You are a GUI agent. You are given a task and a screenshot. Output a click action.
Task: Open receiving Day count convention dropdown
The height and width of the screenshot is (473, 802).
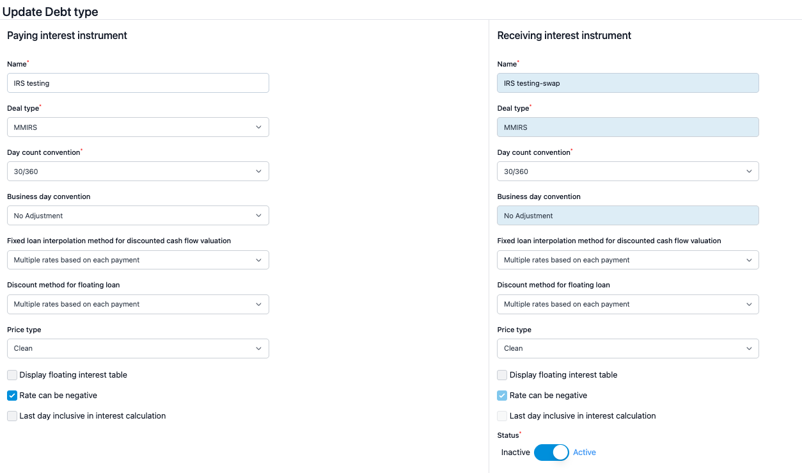click(x=627, y=172)
